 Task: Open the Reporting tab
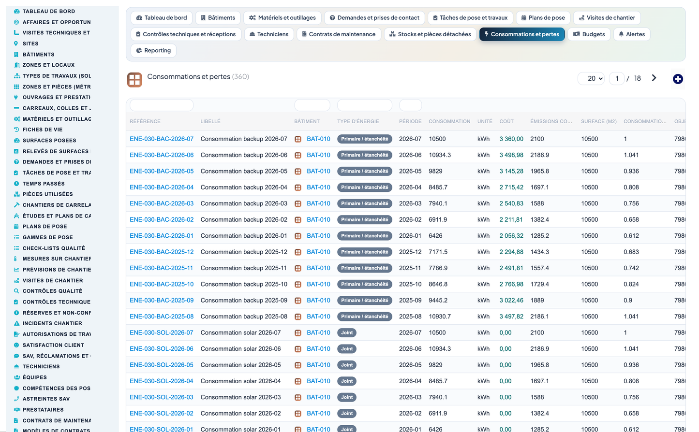(x=153, y=51)
